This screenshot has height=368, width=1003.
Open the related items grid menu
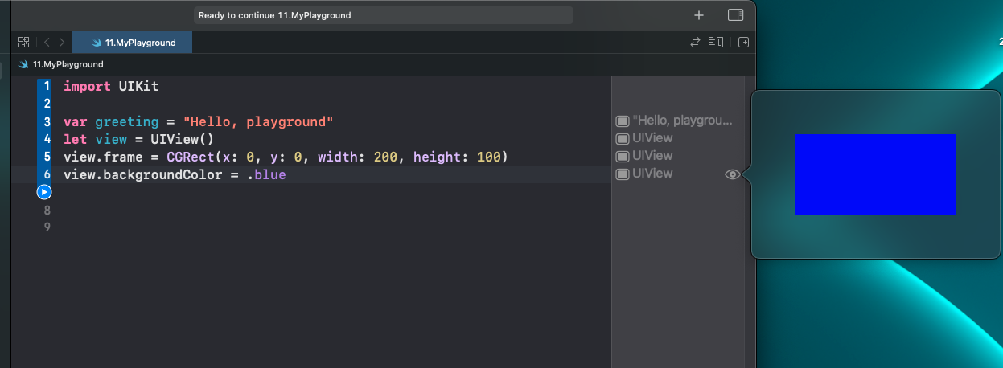[23, 43]
